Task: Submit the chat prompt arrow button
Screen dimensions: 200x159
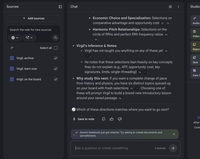Action: tap(173, 148)
